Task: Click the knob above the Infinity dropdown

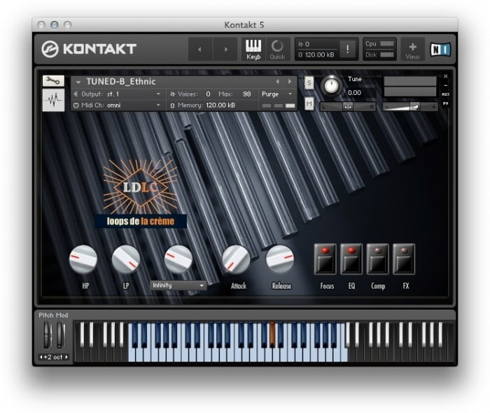Action: [x=178, y=259]
